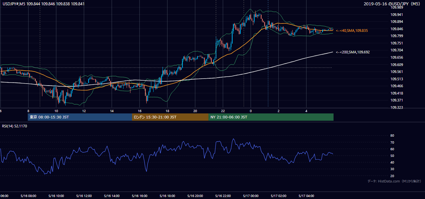Click price level 109.466 on axis
This screenshot has height=199, width=425.
[396, 86]
